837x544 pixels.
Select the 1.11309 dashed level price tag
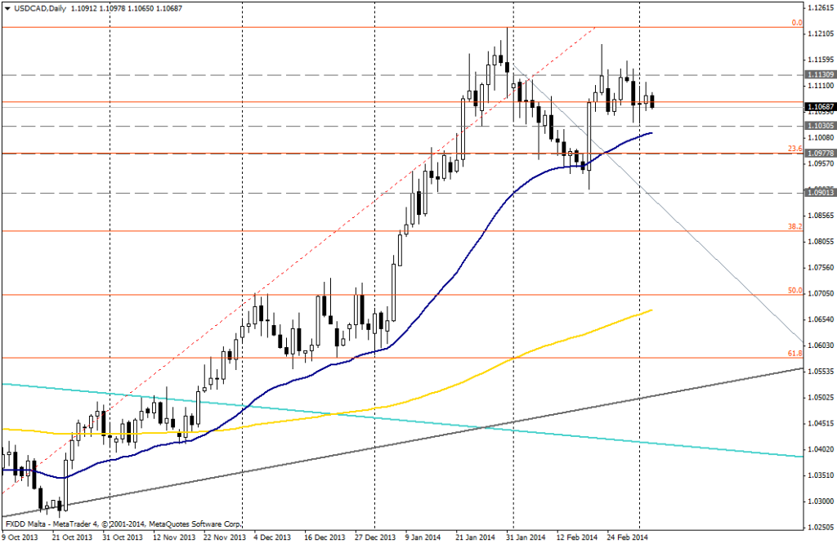[819, 74]
